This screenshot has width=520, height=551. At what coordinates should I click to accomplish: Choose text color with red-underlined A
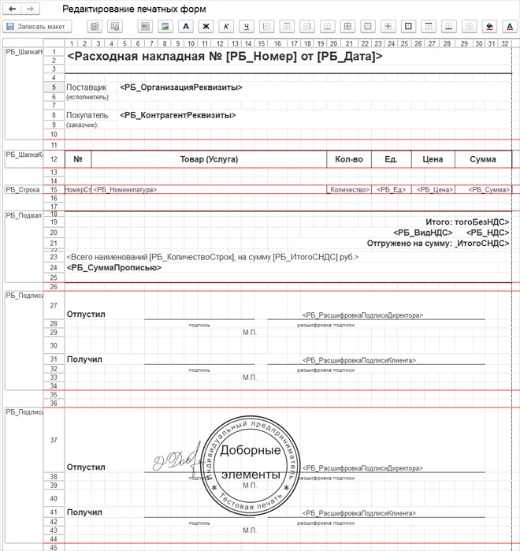tap(510, 26)
